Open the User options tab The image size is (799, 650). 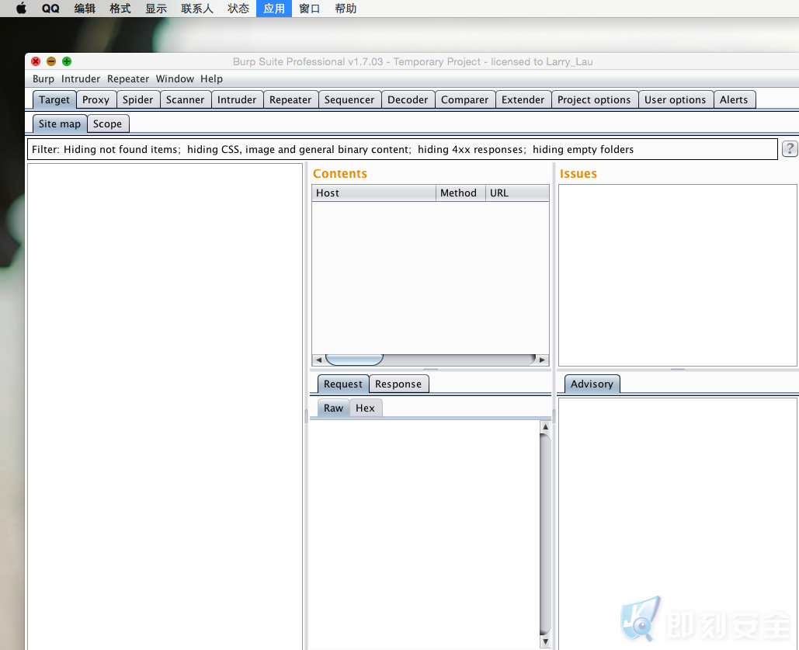[676, 99]
